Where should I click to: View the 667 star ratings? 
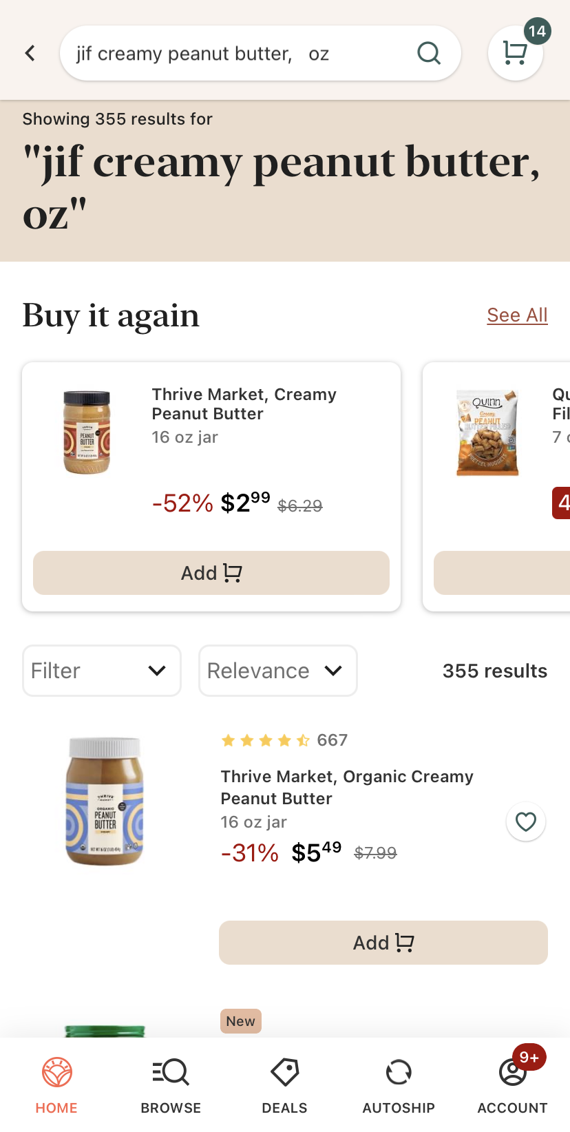[x=284, y=740]
